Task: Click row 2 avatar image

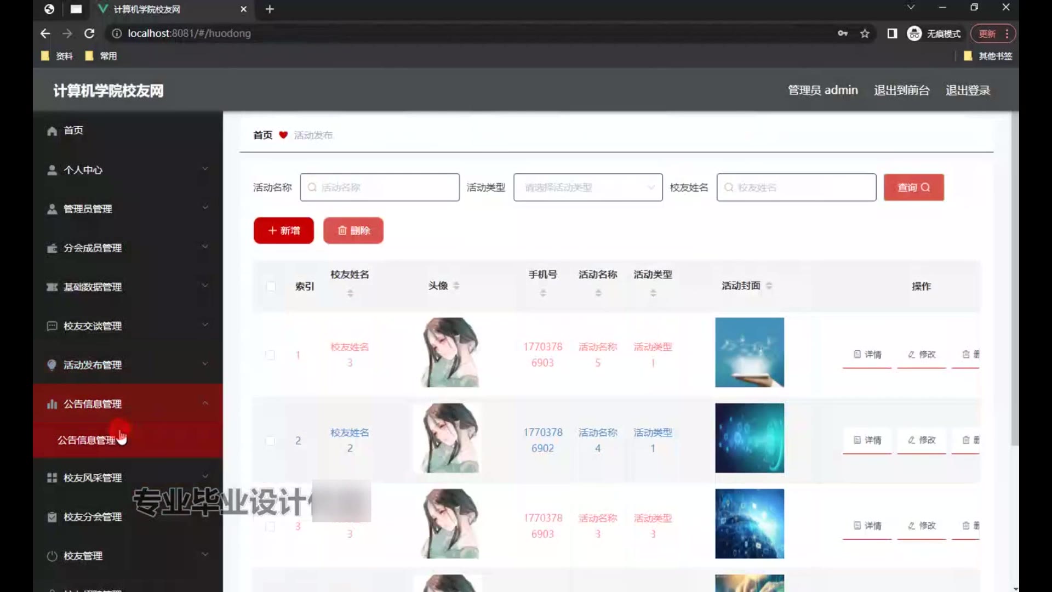Action: click(449, 438)
